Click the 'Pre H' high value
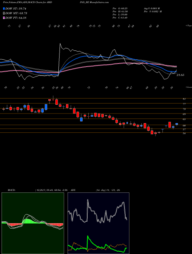 [120, 12]
